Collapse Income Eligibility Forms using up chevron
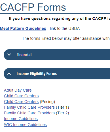The image size is (110, 132). pyautogui.click(x=9, y=74)
